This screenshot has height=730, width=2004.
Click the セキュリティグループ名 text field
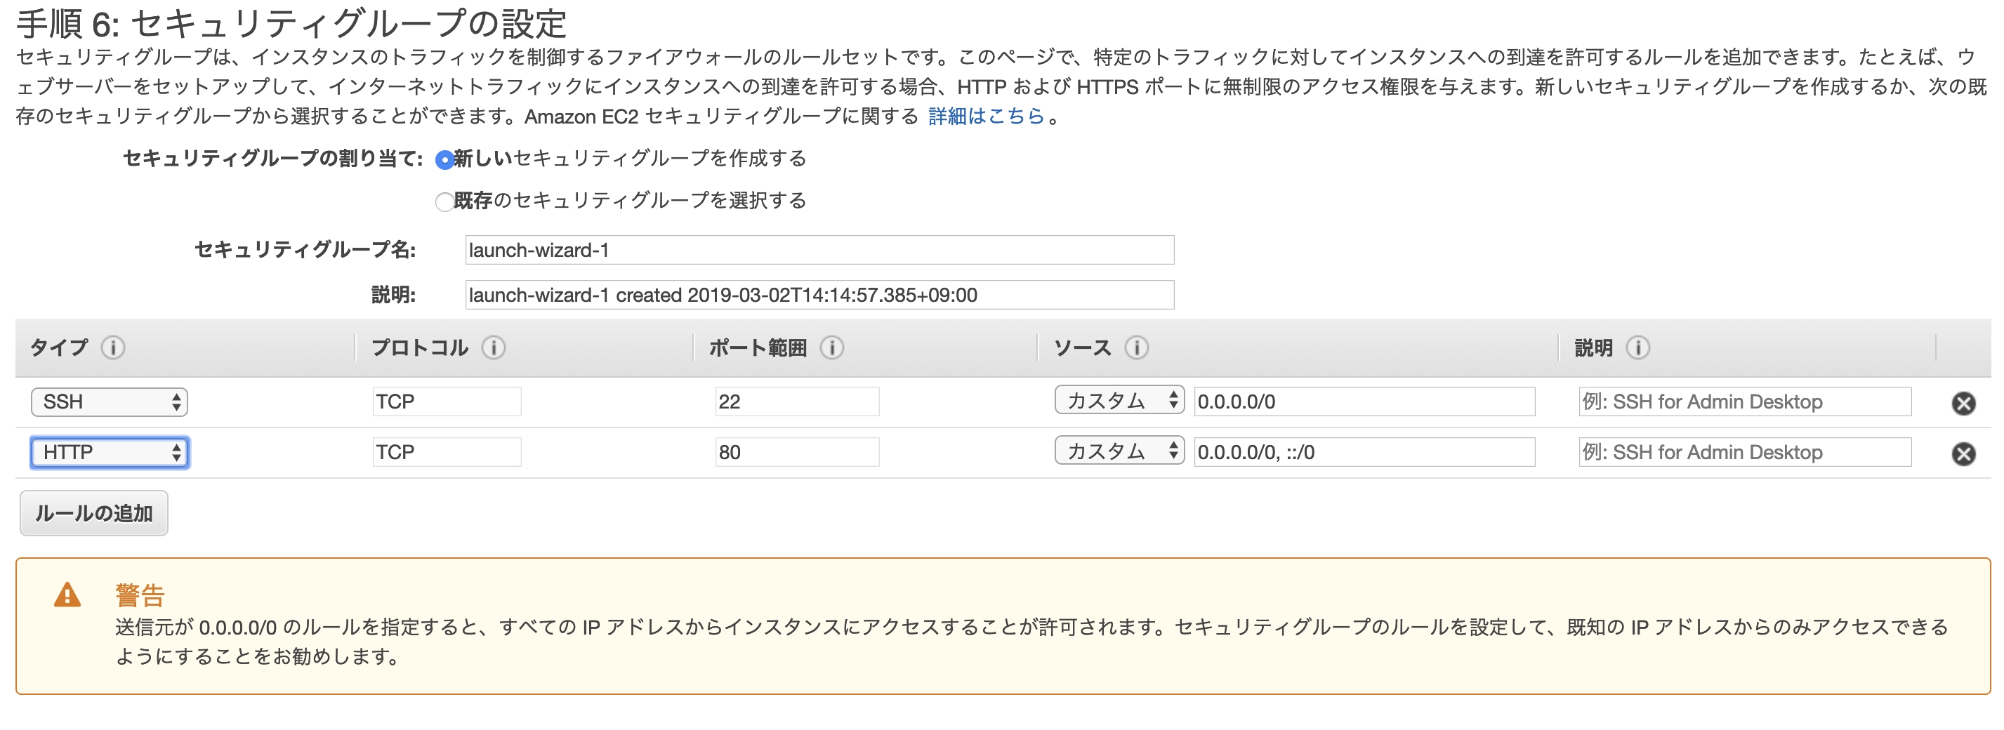pos(819,251)
